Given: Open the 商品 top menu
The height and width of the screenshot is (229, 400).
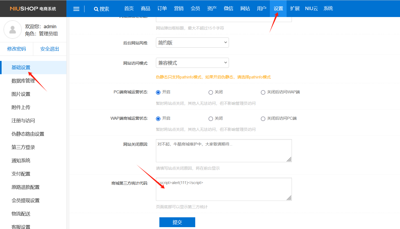Looking at the screenshot, I should click(x=146, y=9).
